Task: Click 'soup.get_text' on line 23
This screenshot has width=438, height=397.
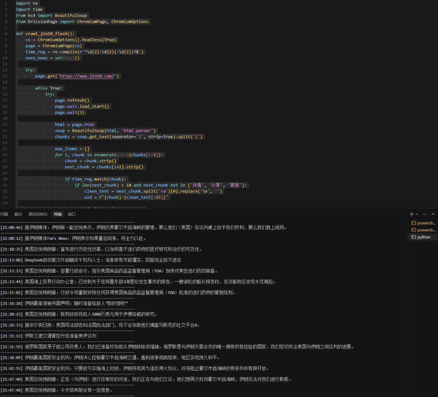Action: (93, 137)
